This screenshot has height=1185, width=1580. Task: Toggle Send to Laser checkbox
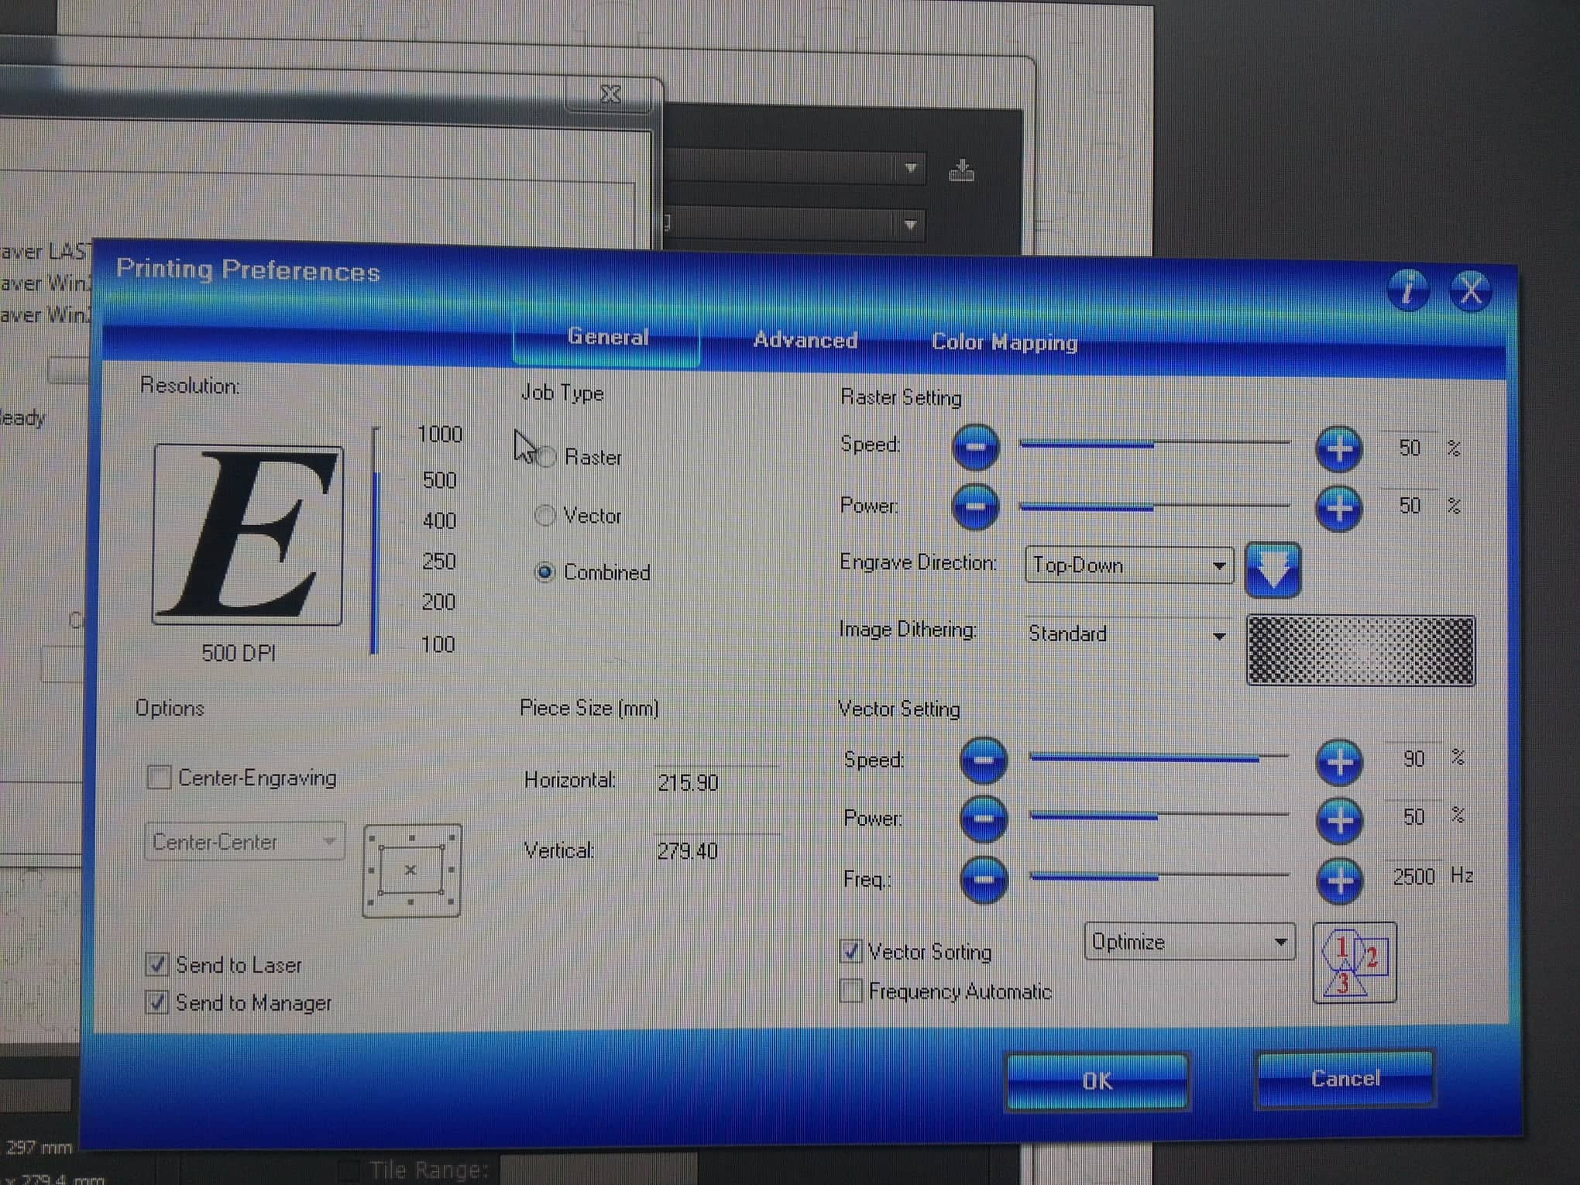click(x=157, y=964)
